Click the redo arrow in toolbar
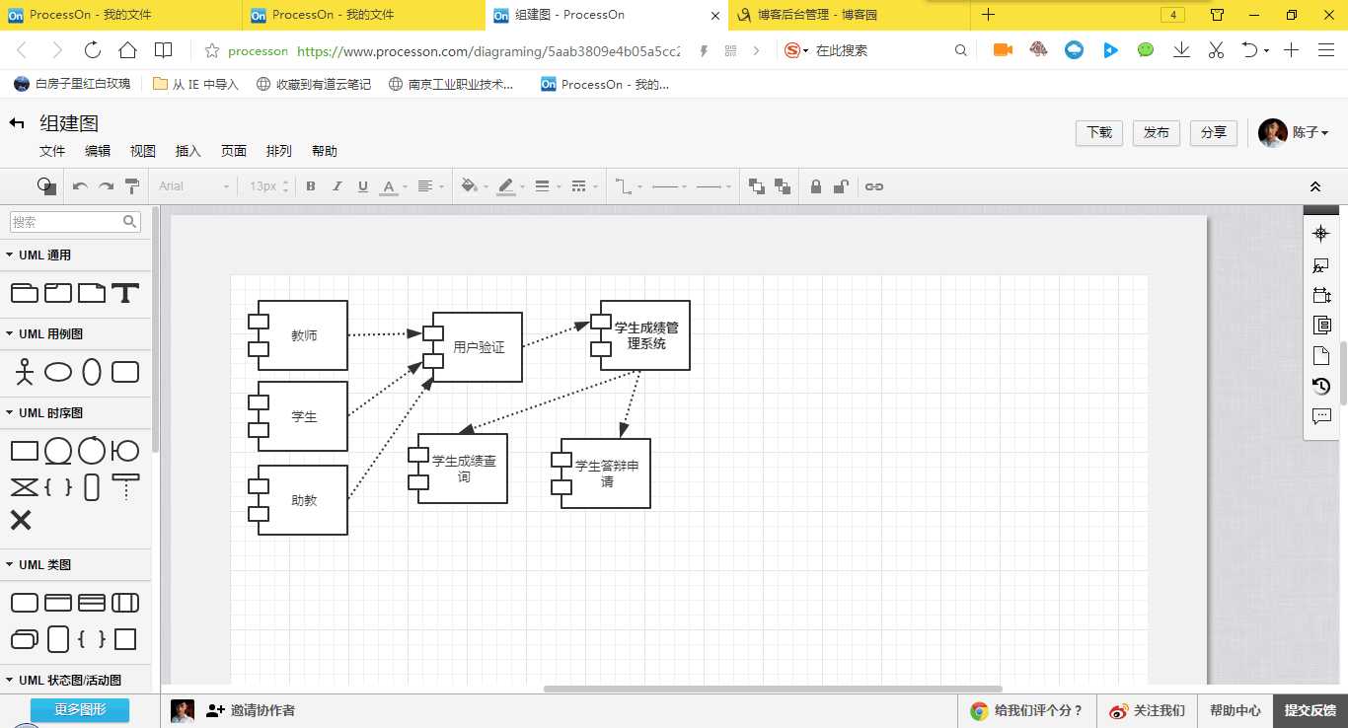 [x=106, y=186]
